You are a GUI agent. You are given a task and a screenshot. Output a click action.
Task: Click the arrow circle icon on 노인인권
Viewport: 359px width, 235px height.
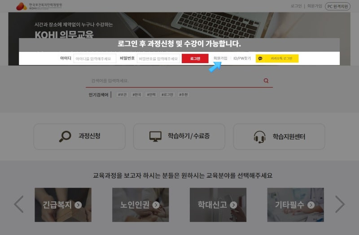click(156, 205)
